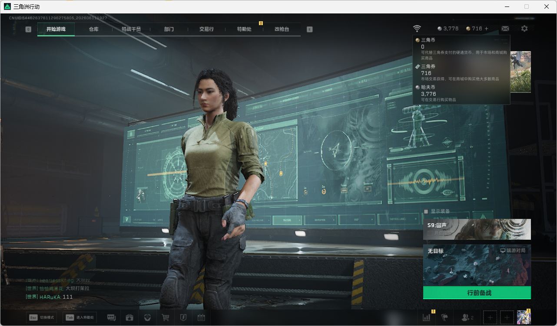The image size is (557, 326).
Task: Open settings with the gear icon
Action: click(x=524, y=29)
